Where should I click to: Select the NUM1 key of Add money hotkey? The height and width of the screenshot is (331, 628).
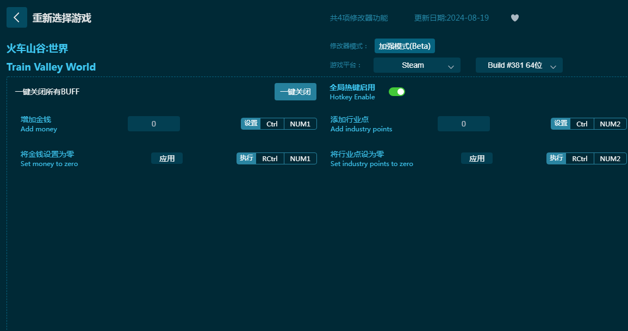[300, 124]
